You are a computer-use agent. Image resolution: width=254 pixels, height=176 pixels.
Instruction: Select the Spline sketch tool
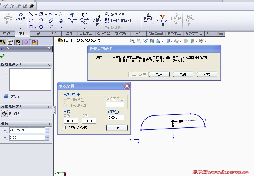coord(51,14)
